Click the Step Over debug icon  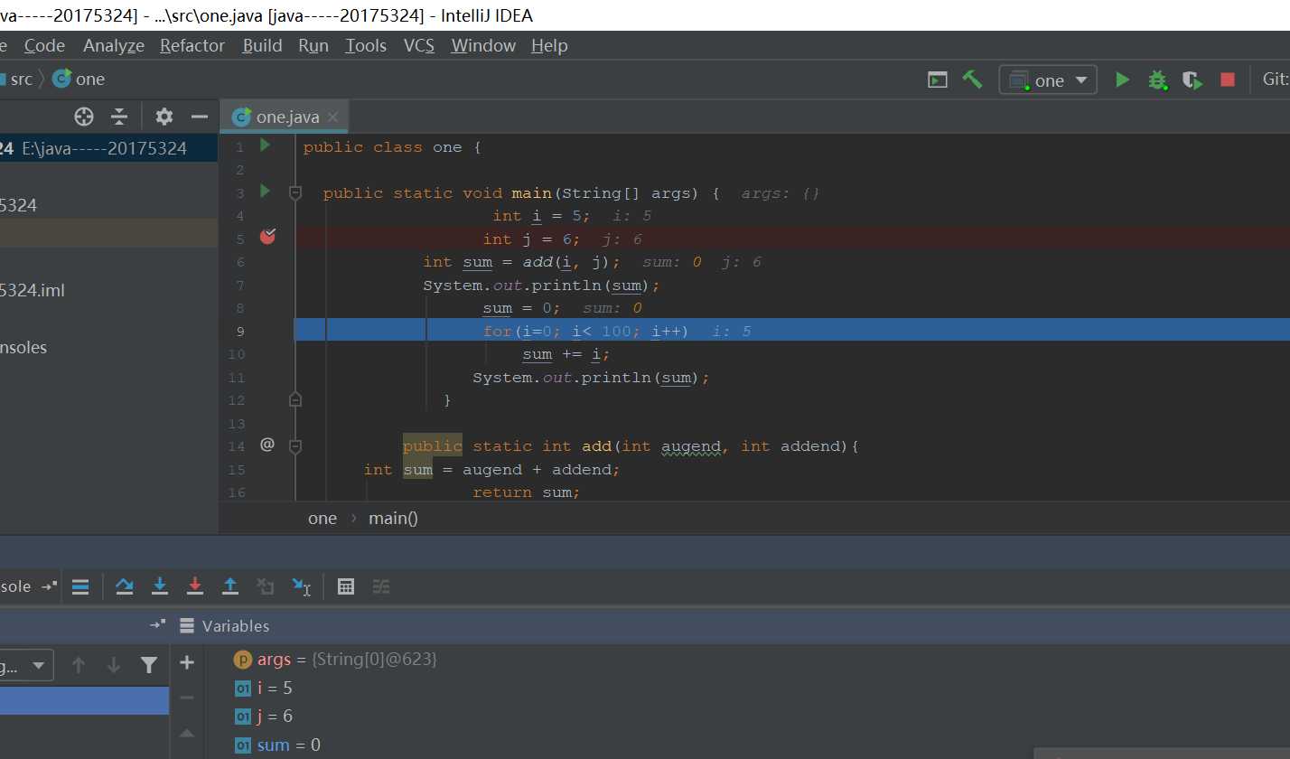pyautogui.click(x=125, y=586)
